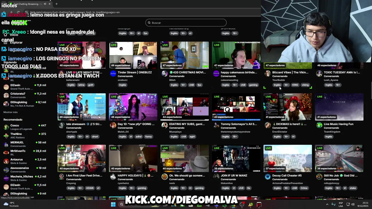Click Billeh streamer avatar icon
Viewport: 372px width, 209px height.
pos(164,73)
